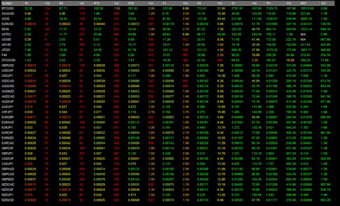The image size is (340, 206).
Task: Select the NZDUSD symbol
Action: tap(7, 200)
